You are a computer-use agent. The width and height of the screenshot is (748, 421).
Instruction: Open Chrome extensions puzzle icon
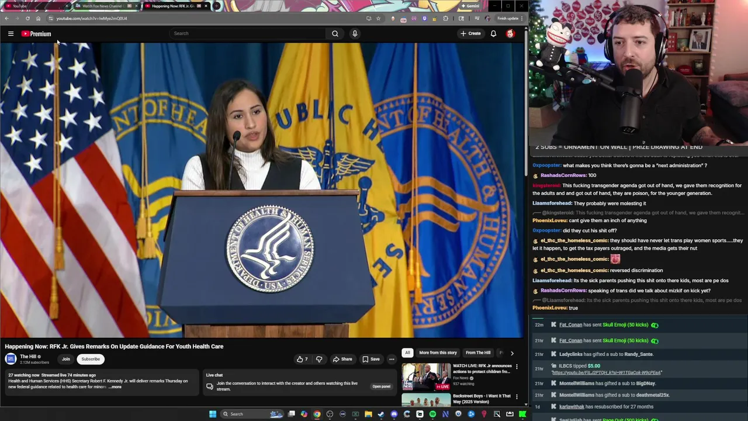tap(445, 18)
